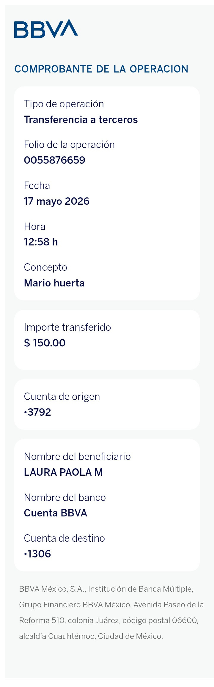Click the Nombre del beneficiario label
214x687 pixels.
tap(77, 456)
